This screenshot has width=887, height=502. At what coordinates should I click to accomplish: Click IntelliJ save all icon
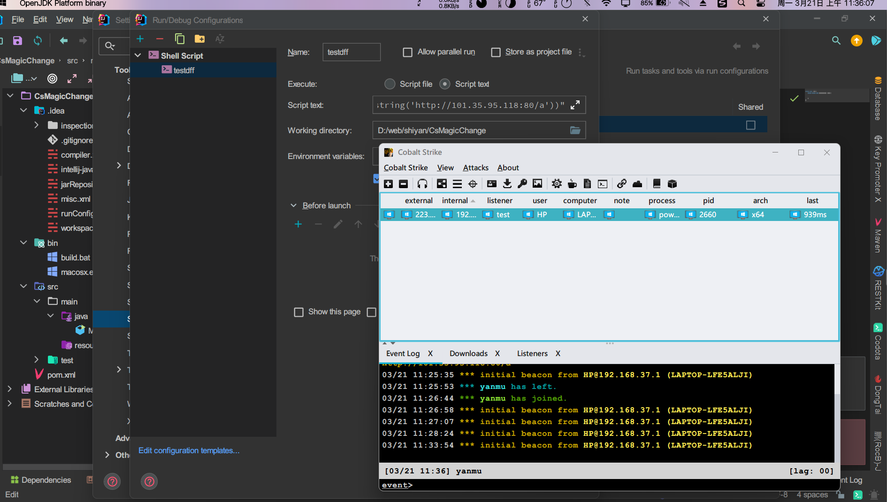17,41
